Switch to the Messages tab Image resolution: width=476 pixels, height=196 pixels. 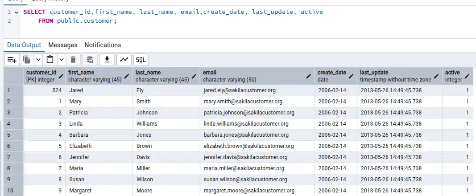coord(63,45)
